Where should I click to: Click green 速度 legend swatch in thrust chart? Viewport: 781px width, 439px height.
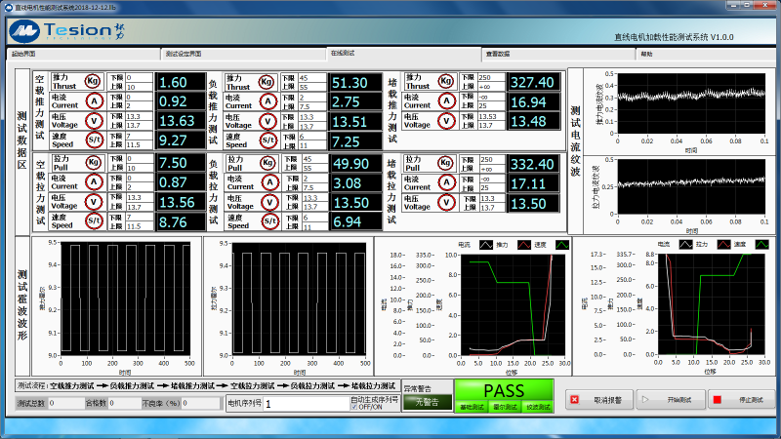point(562,245)
